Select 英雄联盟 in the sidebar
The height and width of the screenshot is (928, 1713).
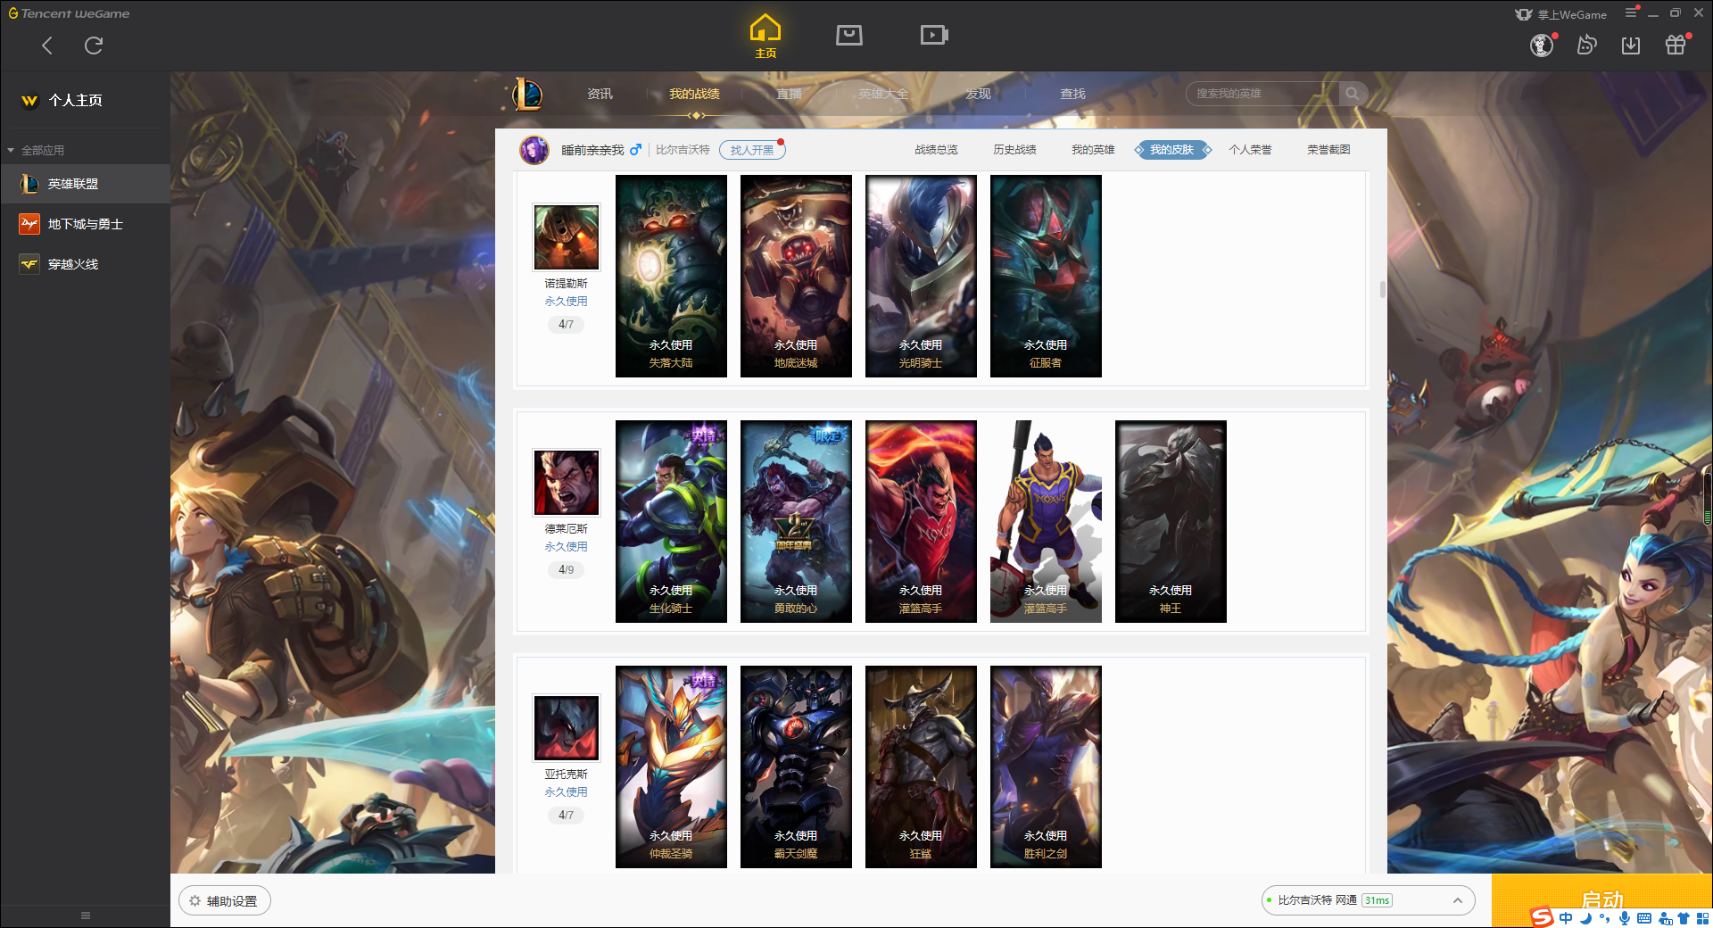pos(86,184)
